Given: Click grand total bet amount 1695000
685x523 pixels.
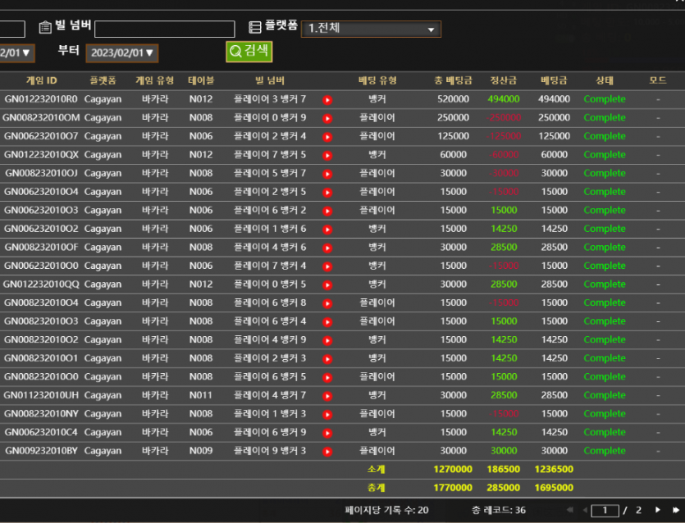Looking at the screenshot, I should coord(554,488).
